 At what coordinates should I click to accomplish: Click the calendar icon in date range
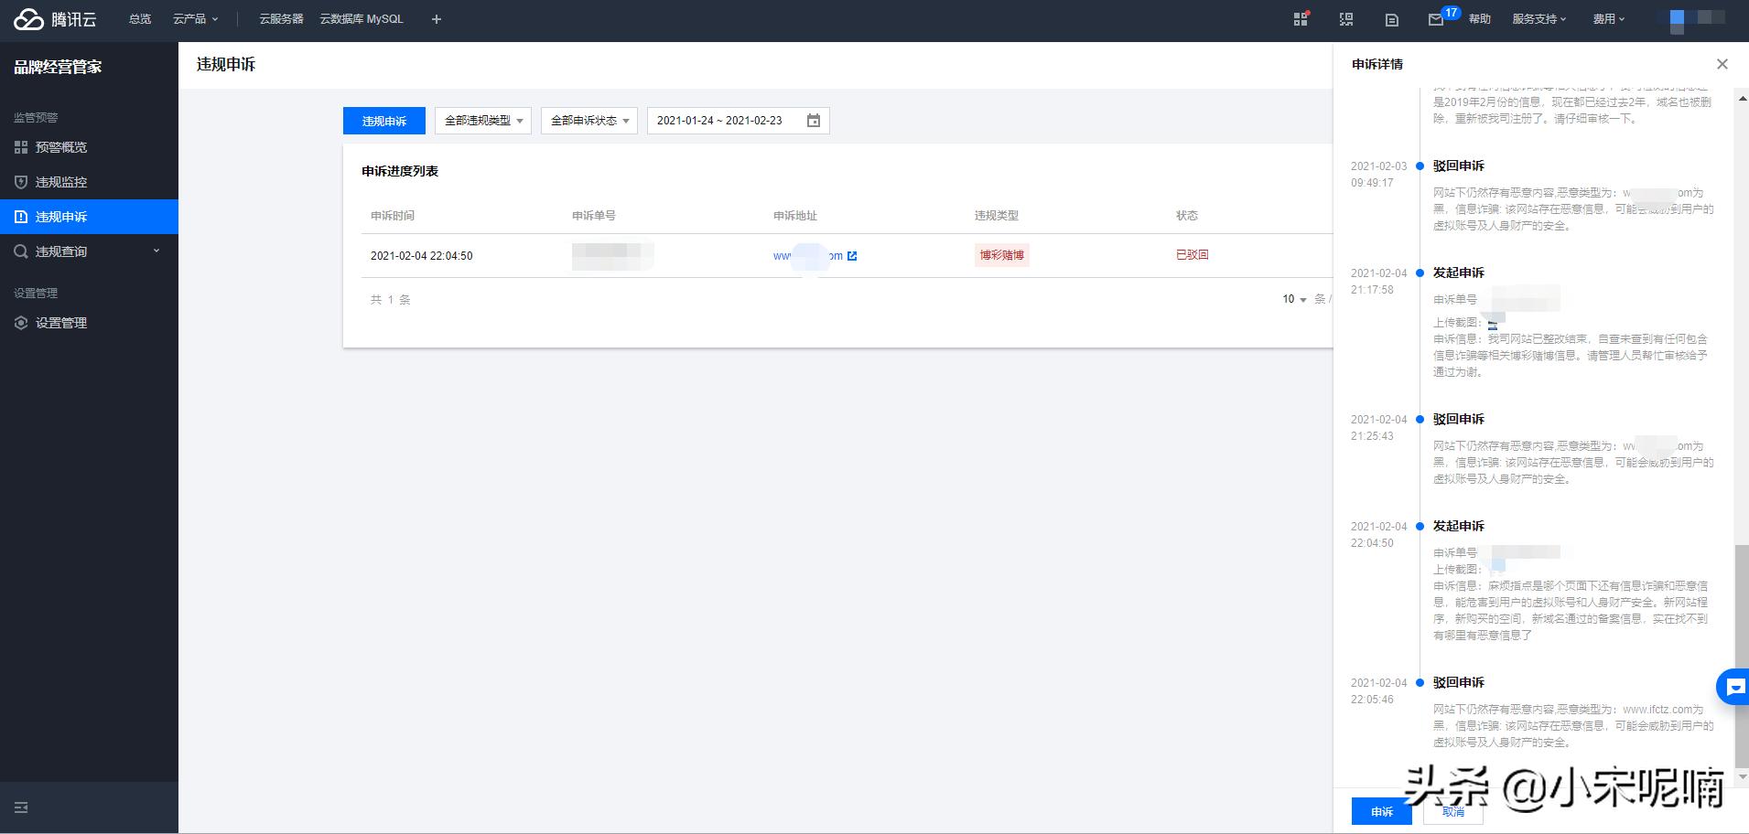click(x=814, y=121)
